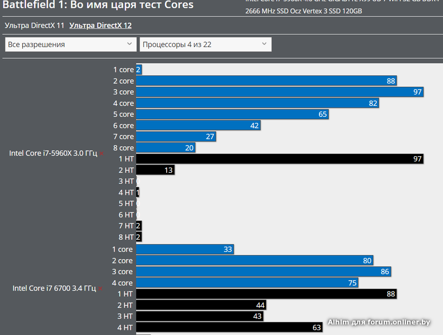
Task: Open the "Все разрешения" resolution dropdown
Action: point(70,44)
